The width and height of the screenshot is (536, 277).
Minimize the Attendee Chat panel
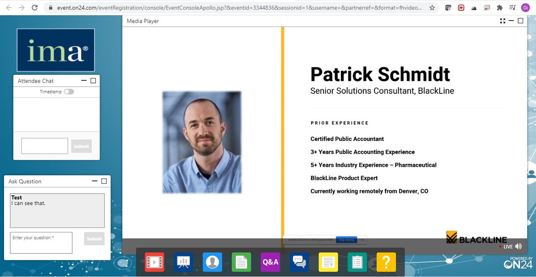click(x=84, y=81)
